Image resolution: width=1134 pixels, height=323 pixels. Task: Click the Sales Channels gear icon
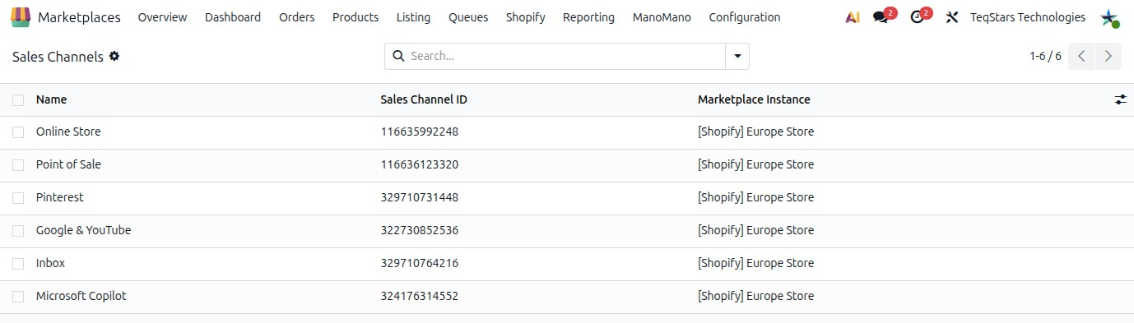point(114,56)
